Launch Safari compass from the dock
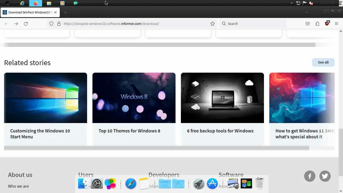 (x=131, y=184)
